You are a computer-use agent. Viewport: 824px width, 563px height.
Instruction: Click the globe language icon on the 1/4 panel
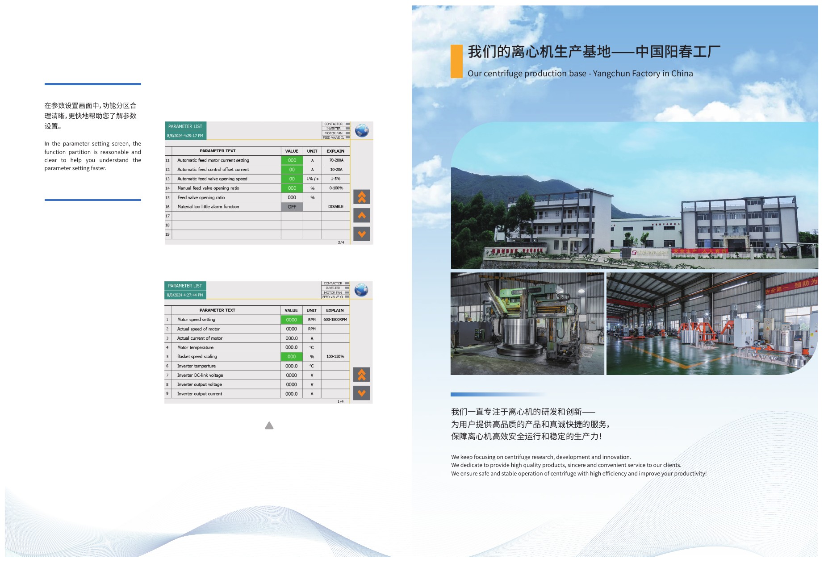point(361,290)
